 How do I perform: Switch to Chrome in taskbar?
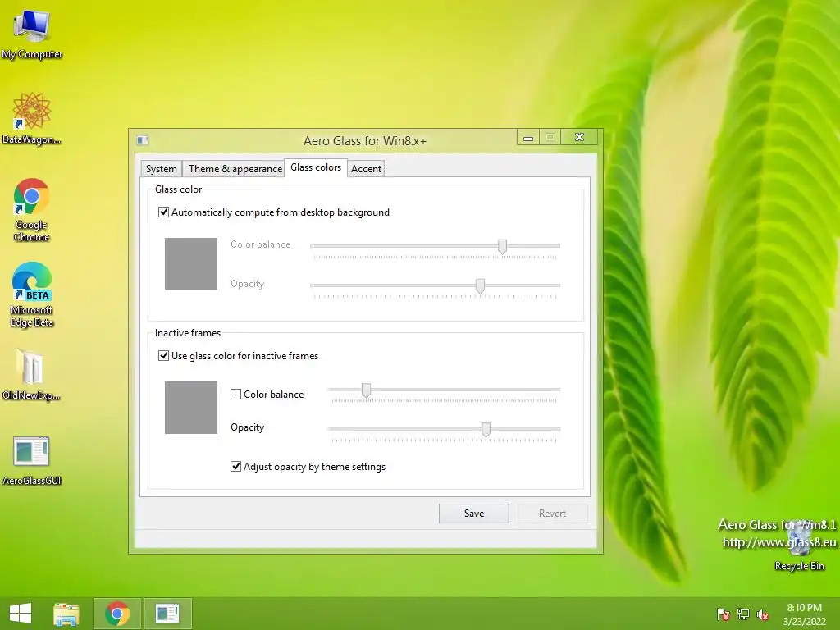pos(117,614)
